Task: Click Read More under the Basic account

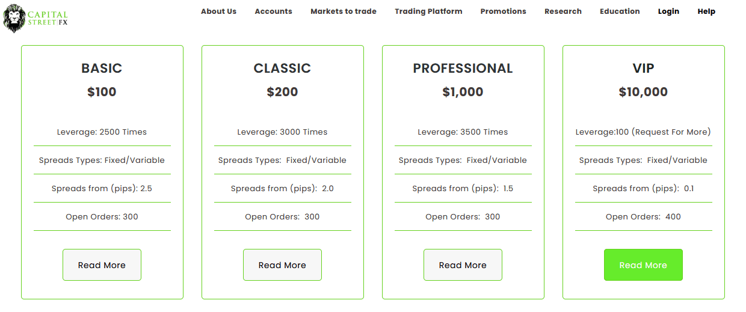Action: (102, 265)
